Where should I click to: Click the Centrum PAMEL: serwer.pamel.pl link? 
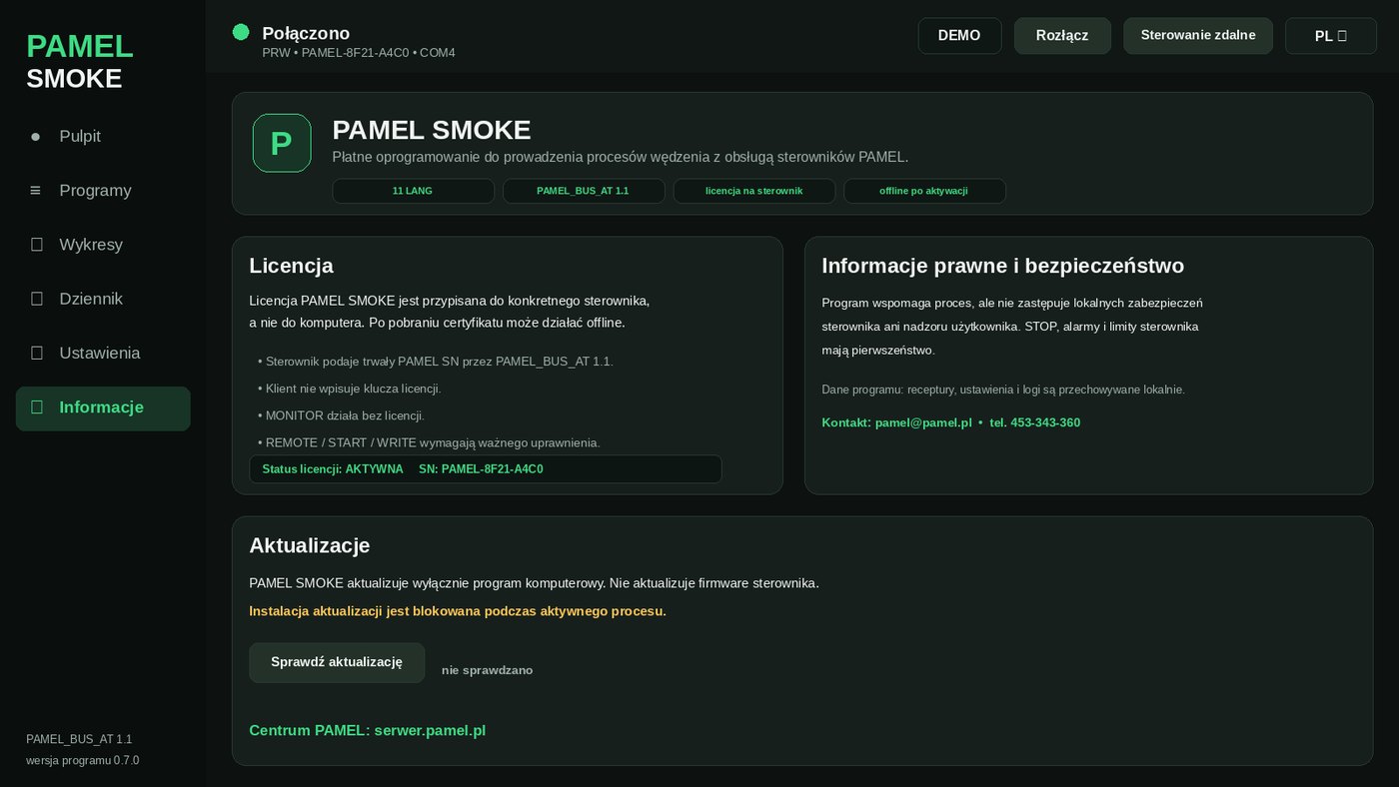click(x=368, y=730)
